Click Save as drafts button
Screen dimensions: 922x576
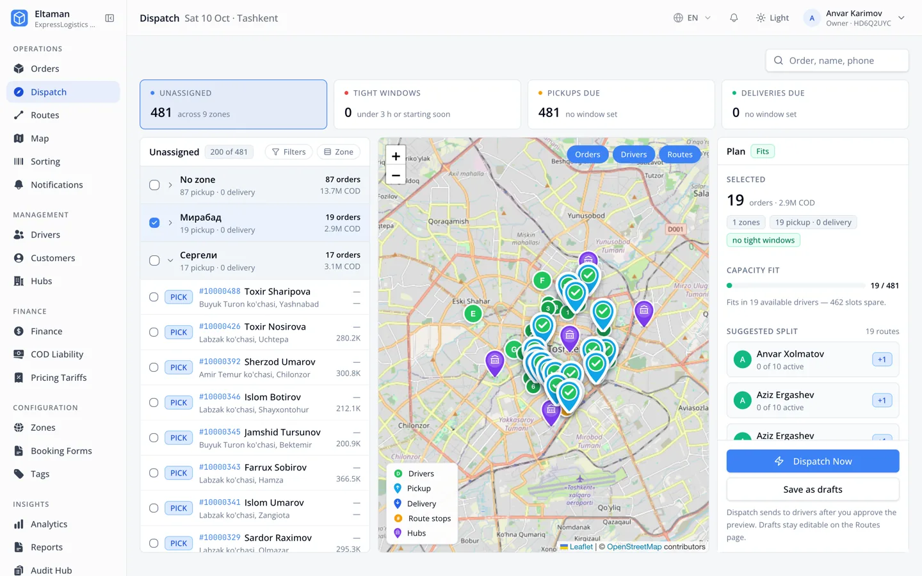(813, 490)
